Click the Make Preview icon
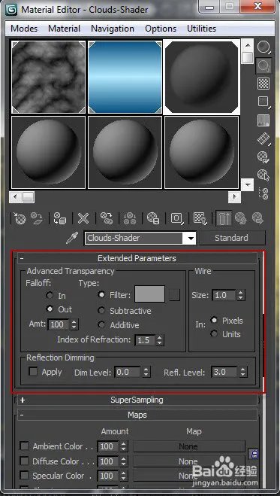 [x=263, y=138]
